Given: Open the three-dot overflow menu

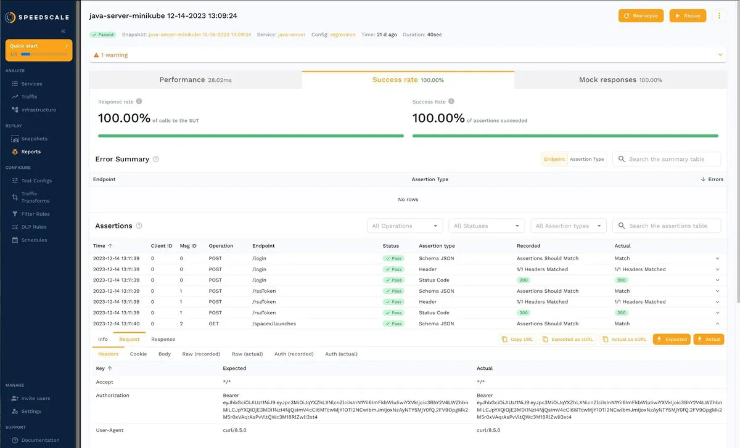Looking at the screenshot, I should 719,15.
